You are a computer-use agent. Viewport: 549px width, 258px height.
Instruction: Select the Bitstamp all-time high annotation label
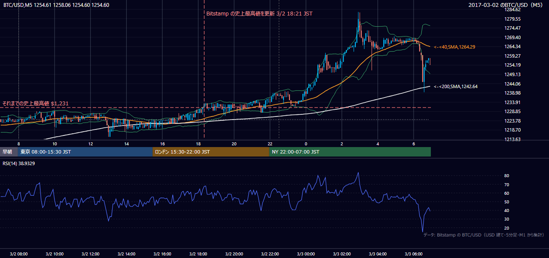coord(259,14)
